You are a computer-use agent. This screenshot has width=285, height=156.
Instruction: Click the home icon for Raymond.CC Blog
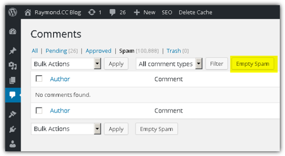(x=28, y=12)
